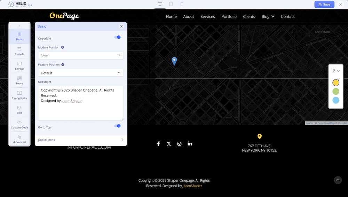Click into the Copyright text area
This screenshot has width=348, height=197.
point(81,108)
